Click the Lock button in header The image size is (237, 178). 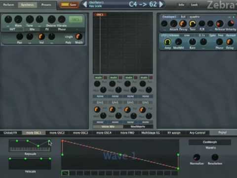194,5
